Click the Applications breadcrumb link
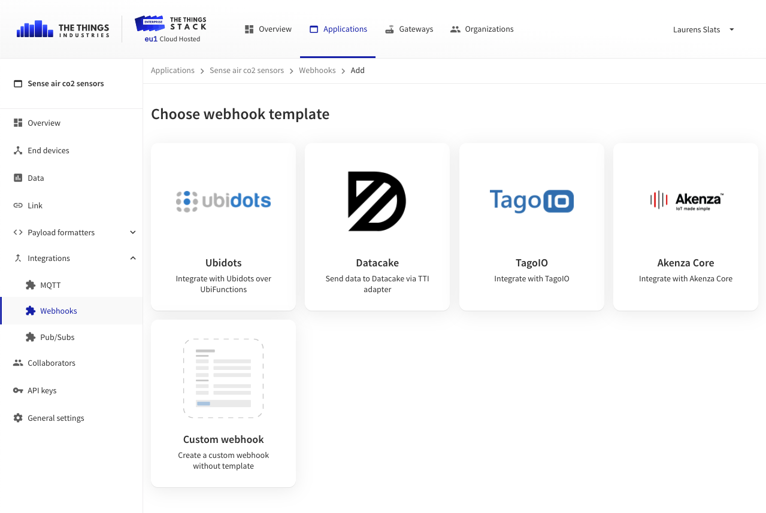Screen dimensions: 766x513 point(172,71)
